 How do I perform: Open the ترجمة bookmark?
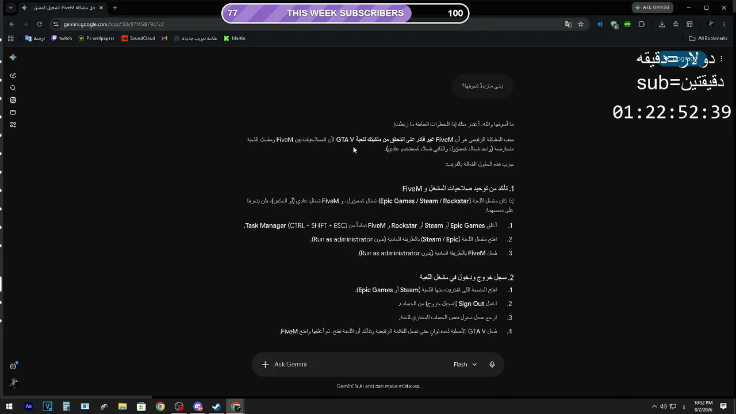click(x=35, y=39)
